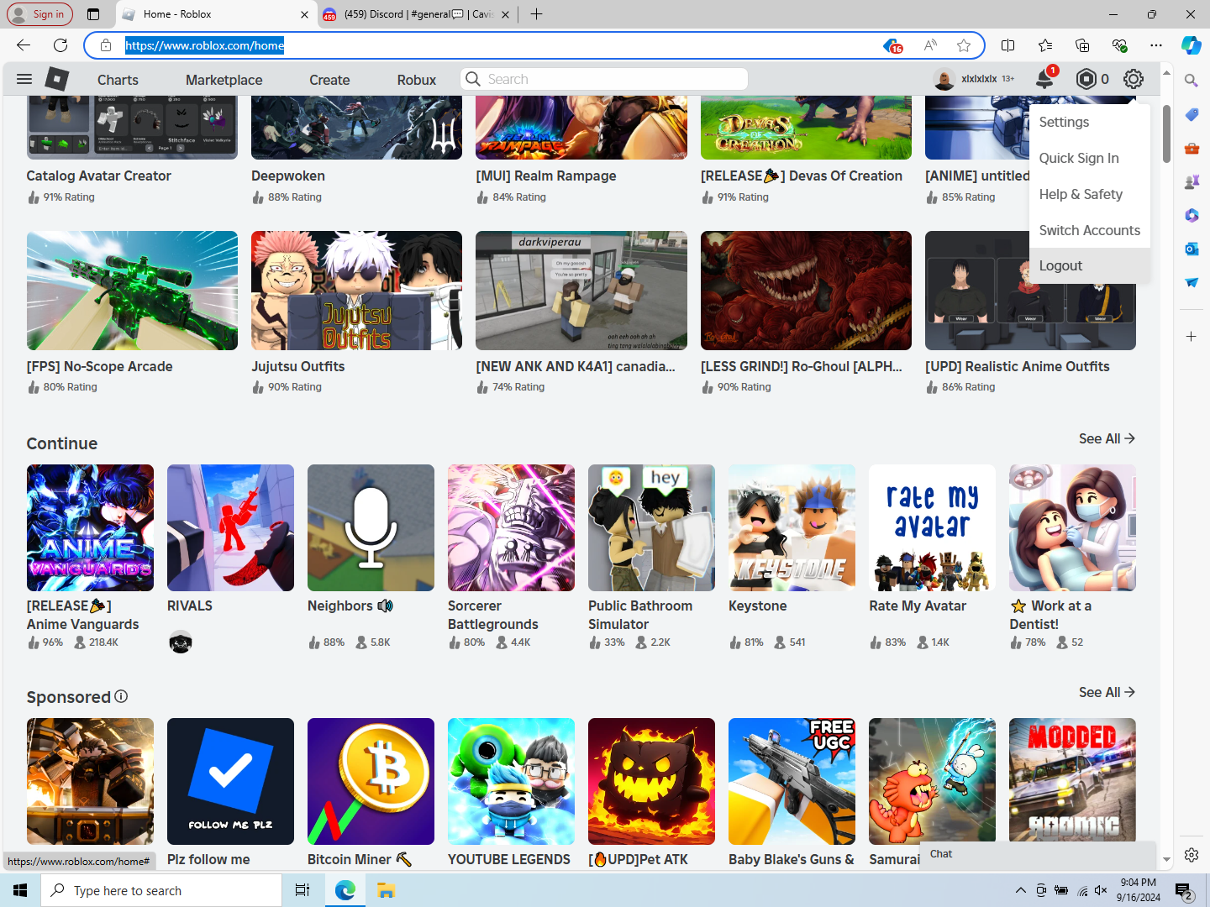The height and width of the screenshot is (907, 1210).
Task: Focus the Roblox search field
Action: coord(604,79)
